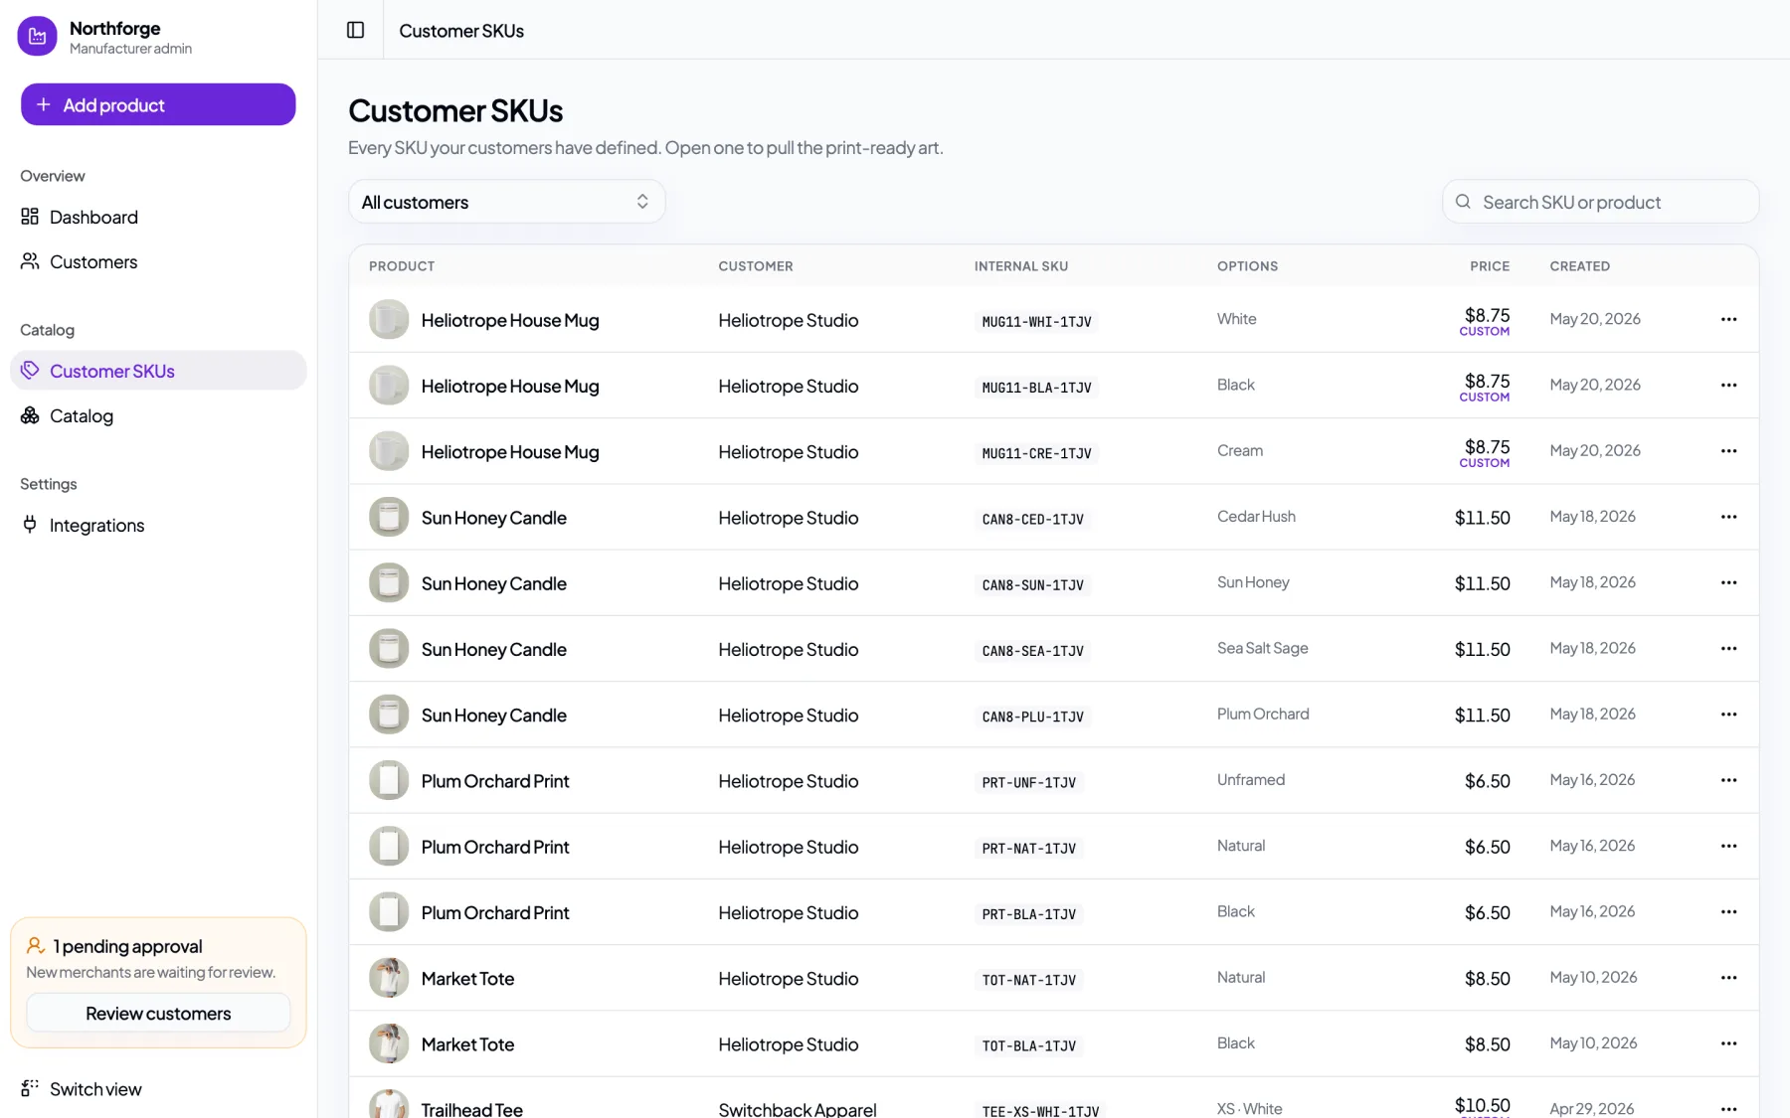Open row actions for TOT-NAT-1TJV
Image resolution: width=1790 pixels, height=1118 pixels.
[1728, 978]
